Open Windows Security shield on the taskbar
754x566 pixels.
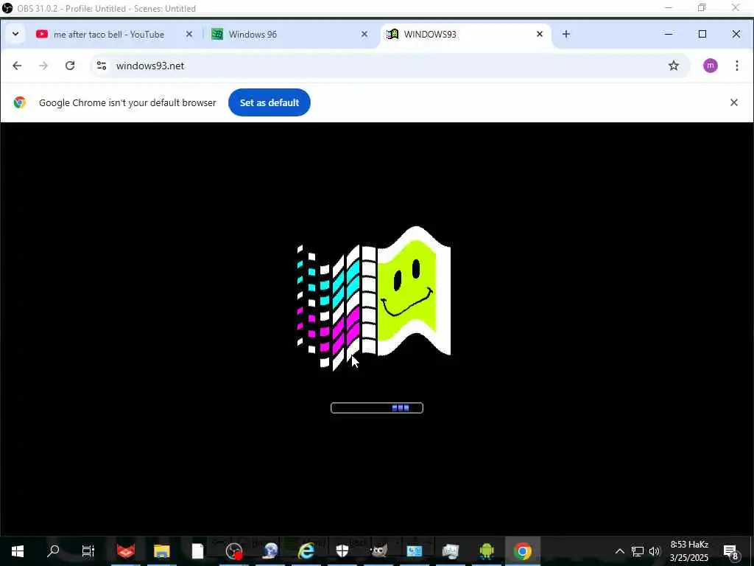click(x=342, y=551)
